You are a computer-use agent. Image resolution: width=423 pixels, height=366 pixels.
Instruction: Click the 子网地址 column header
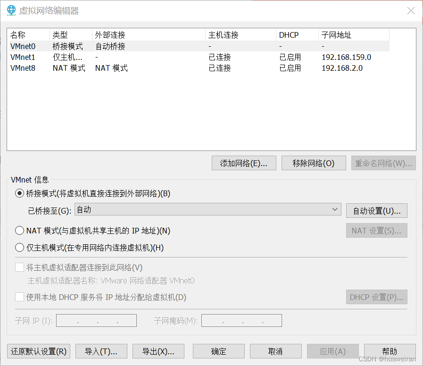pos(354,35)
